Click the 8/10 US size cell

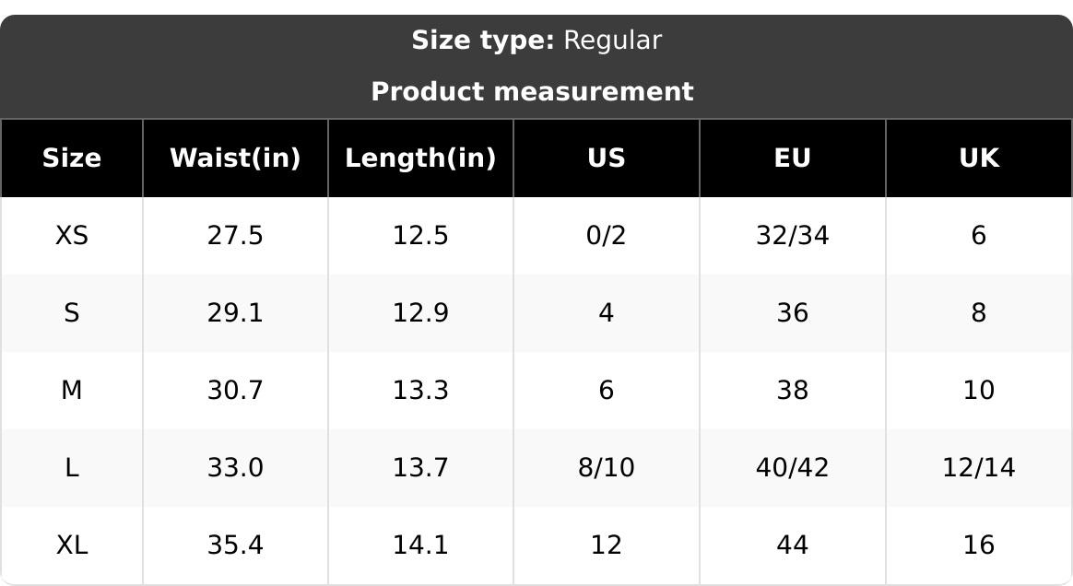coord(607,468)
